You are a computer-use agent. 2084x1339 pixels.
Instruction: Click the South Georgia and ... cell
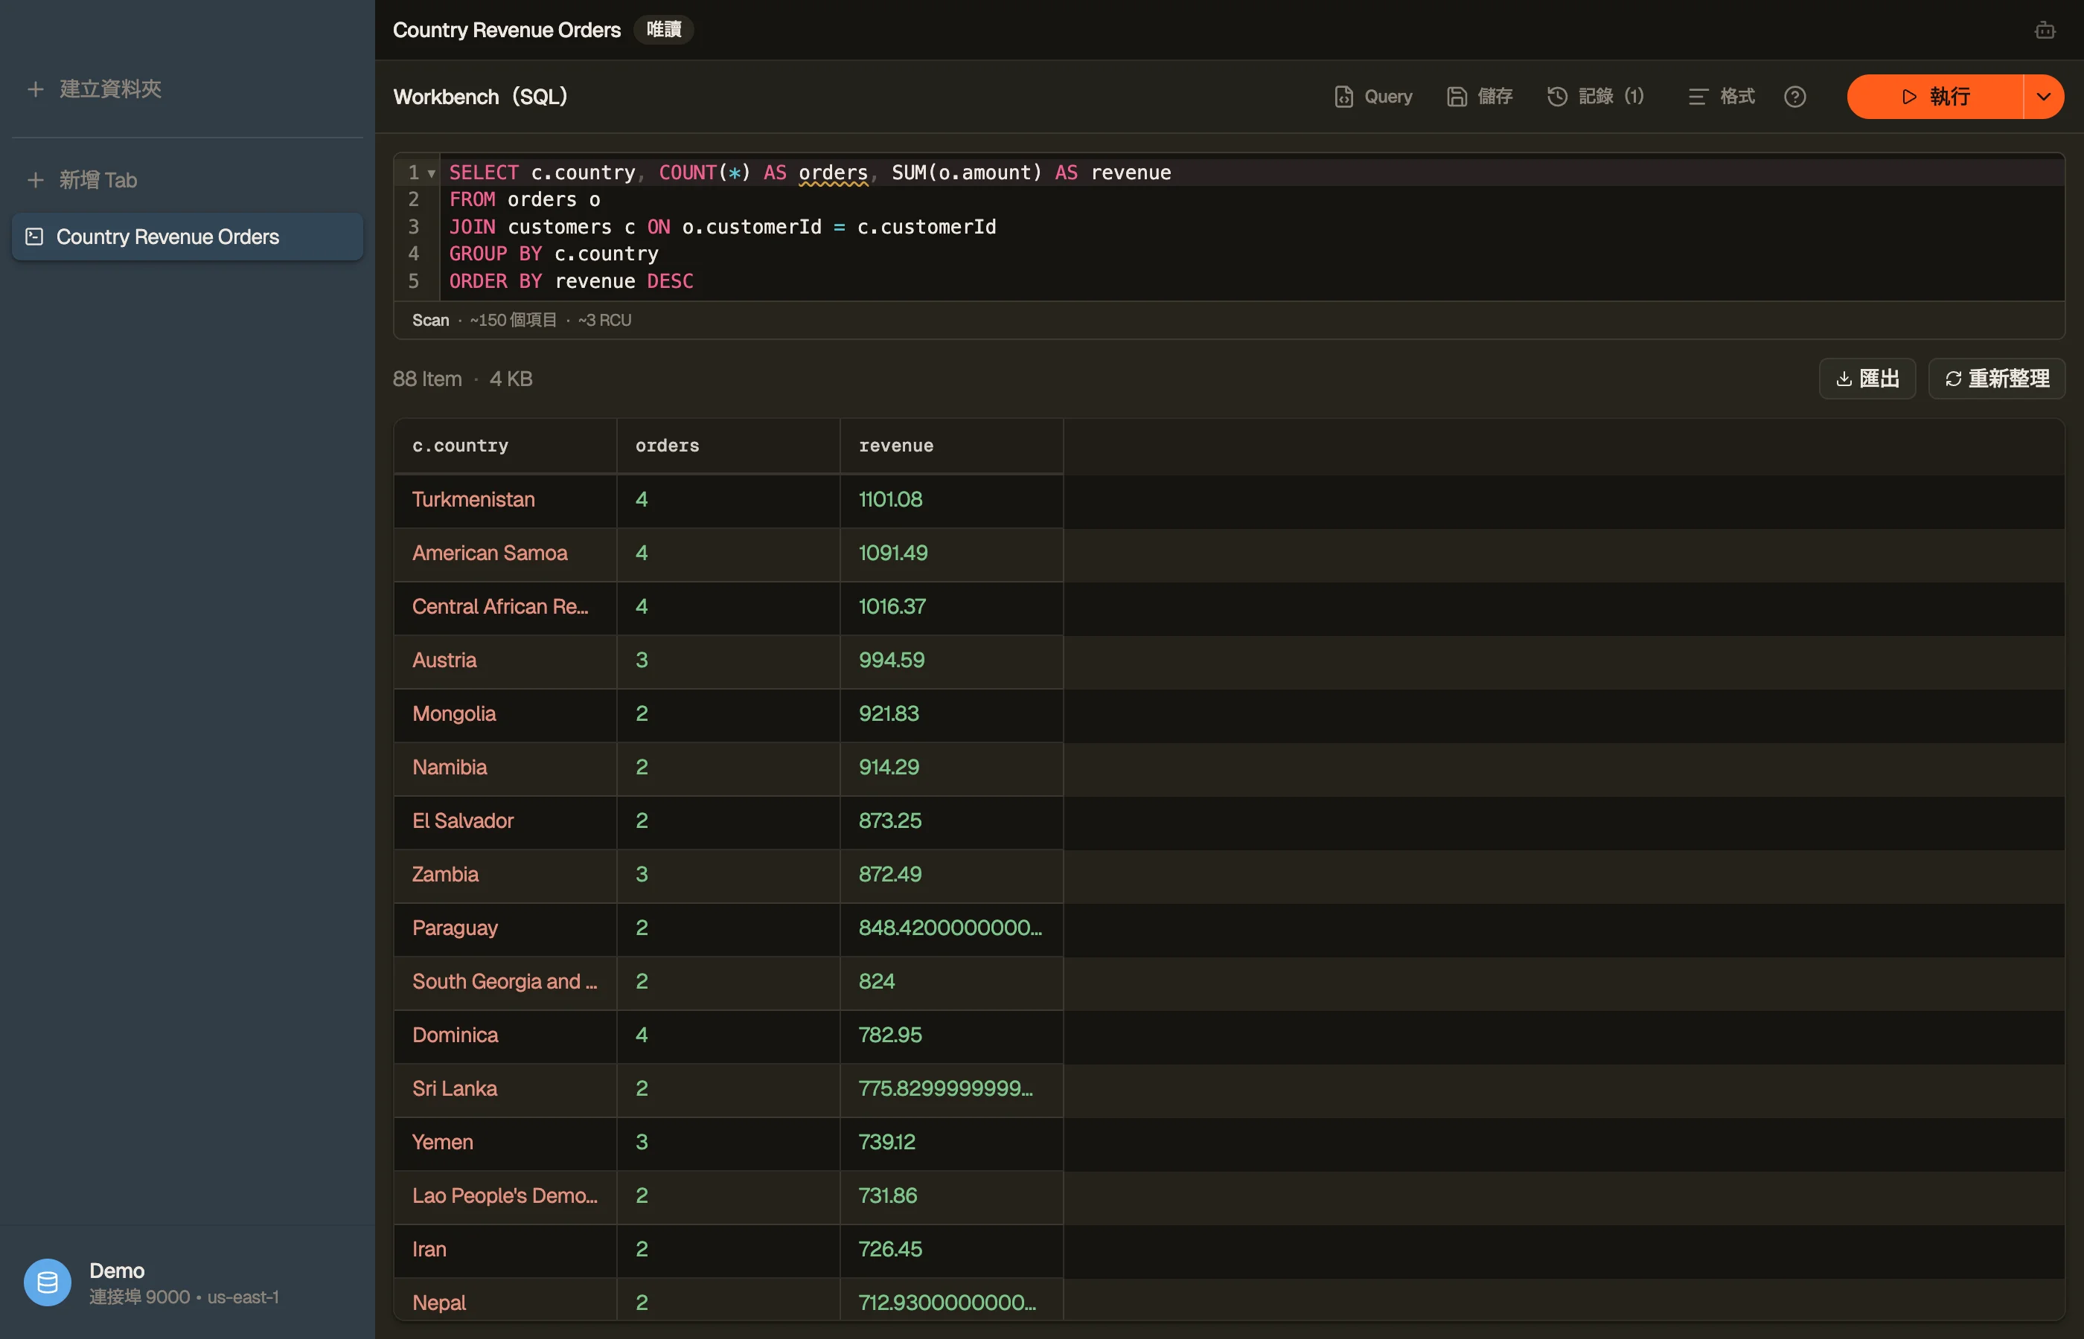(505, 982)
